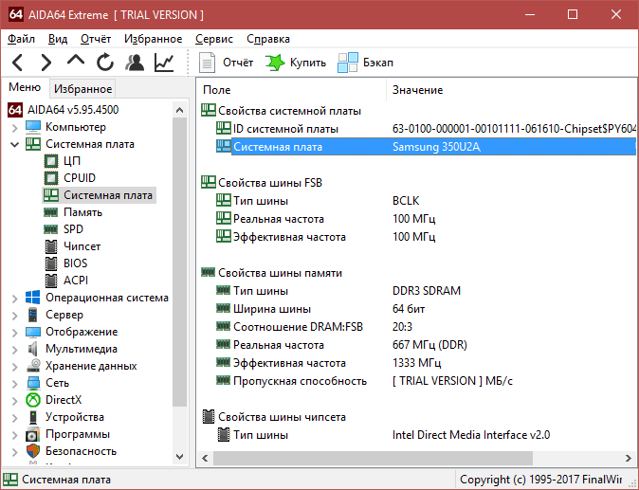Expand the Мультимедиа tree node

tap(14, 350)
